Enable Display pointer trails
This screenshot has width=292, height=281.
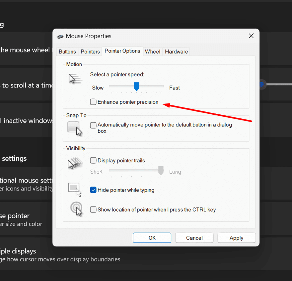pyautogui.click(x=93, y=160)
